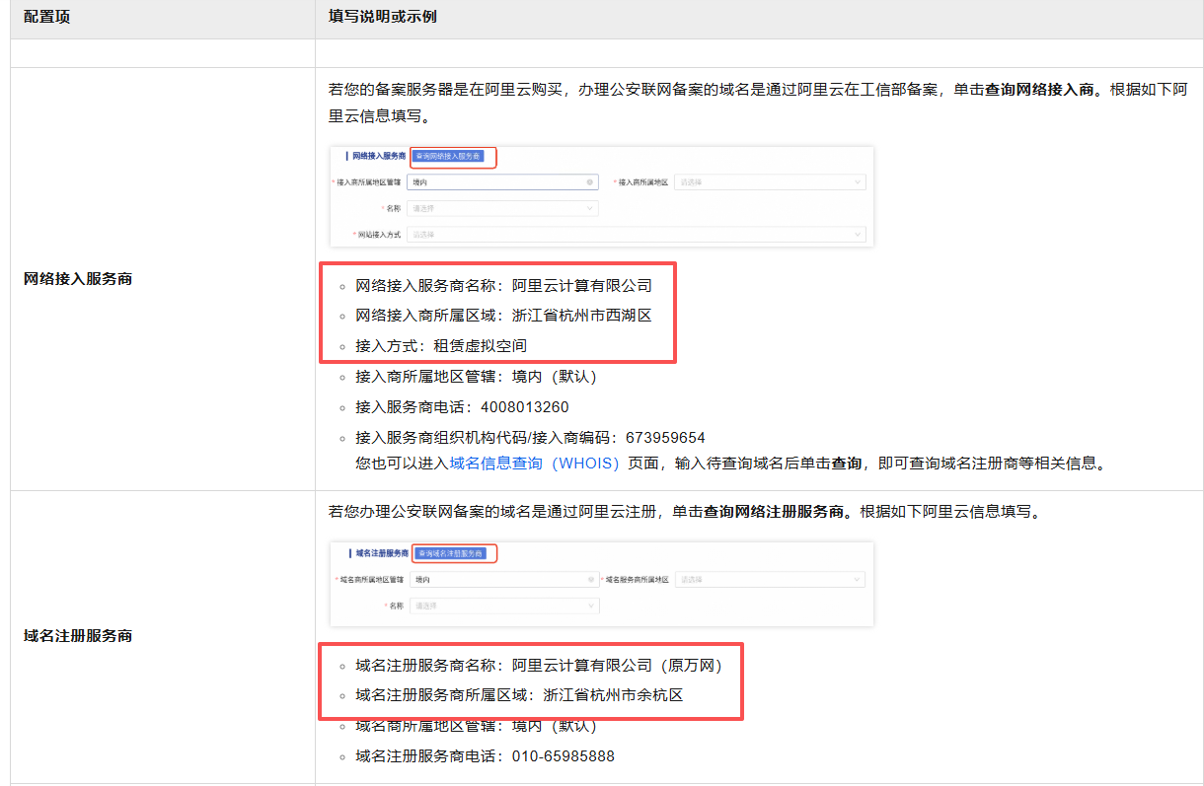Screen dimensions: 1204x786
Task: Click the 查询网络接入服务商 blue button
Action: [x=449, y=156]
